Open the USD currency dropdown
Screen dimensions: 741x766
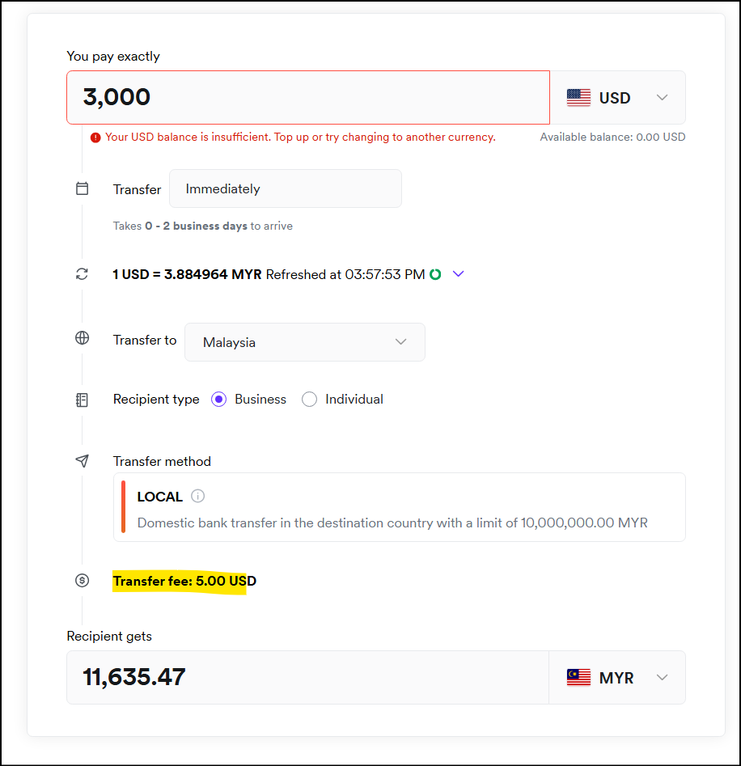tap(617, 98)
